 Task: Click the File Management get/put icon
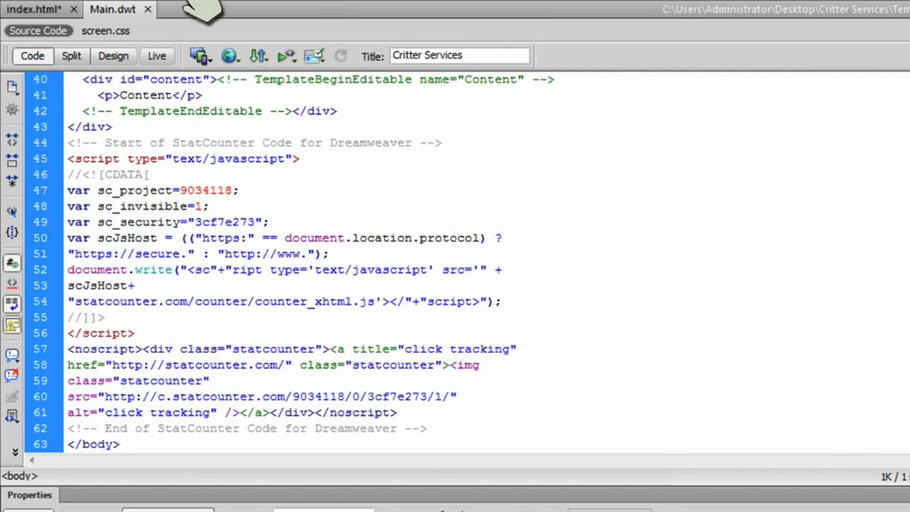coord(259,55)
